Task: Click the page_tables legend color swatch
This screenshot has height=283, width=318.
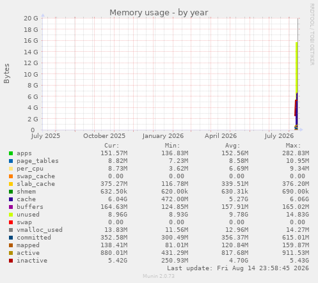Action: click(11, 161)
